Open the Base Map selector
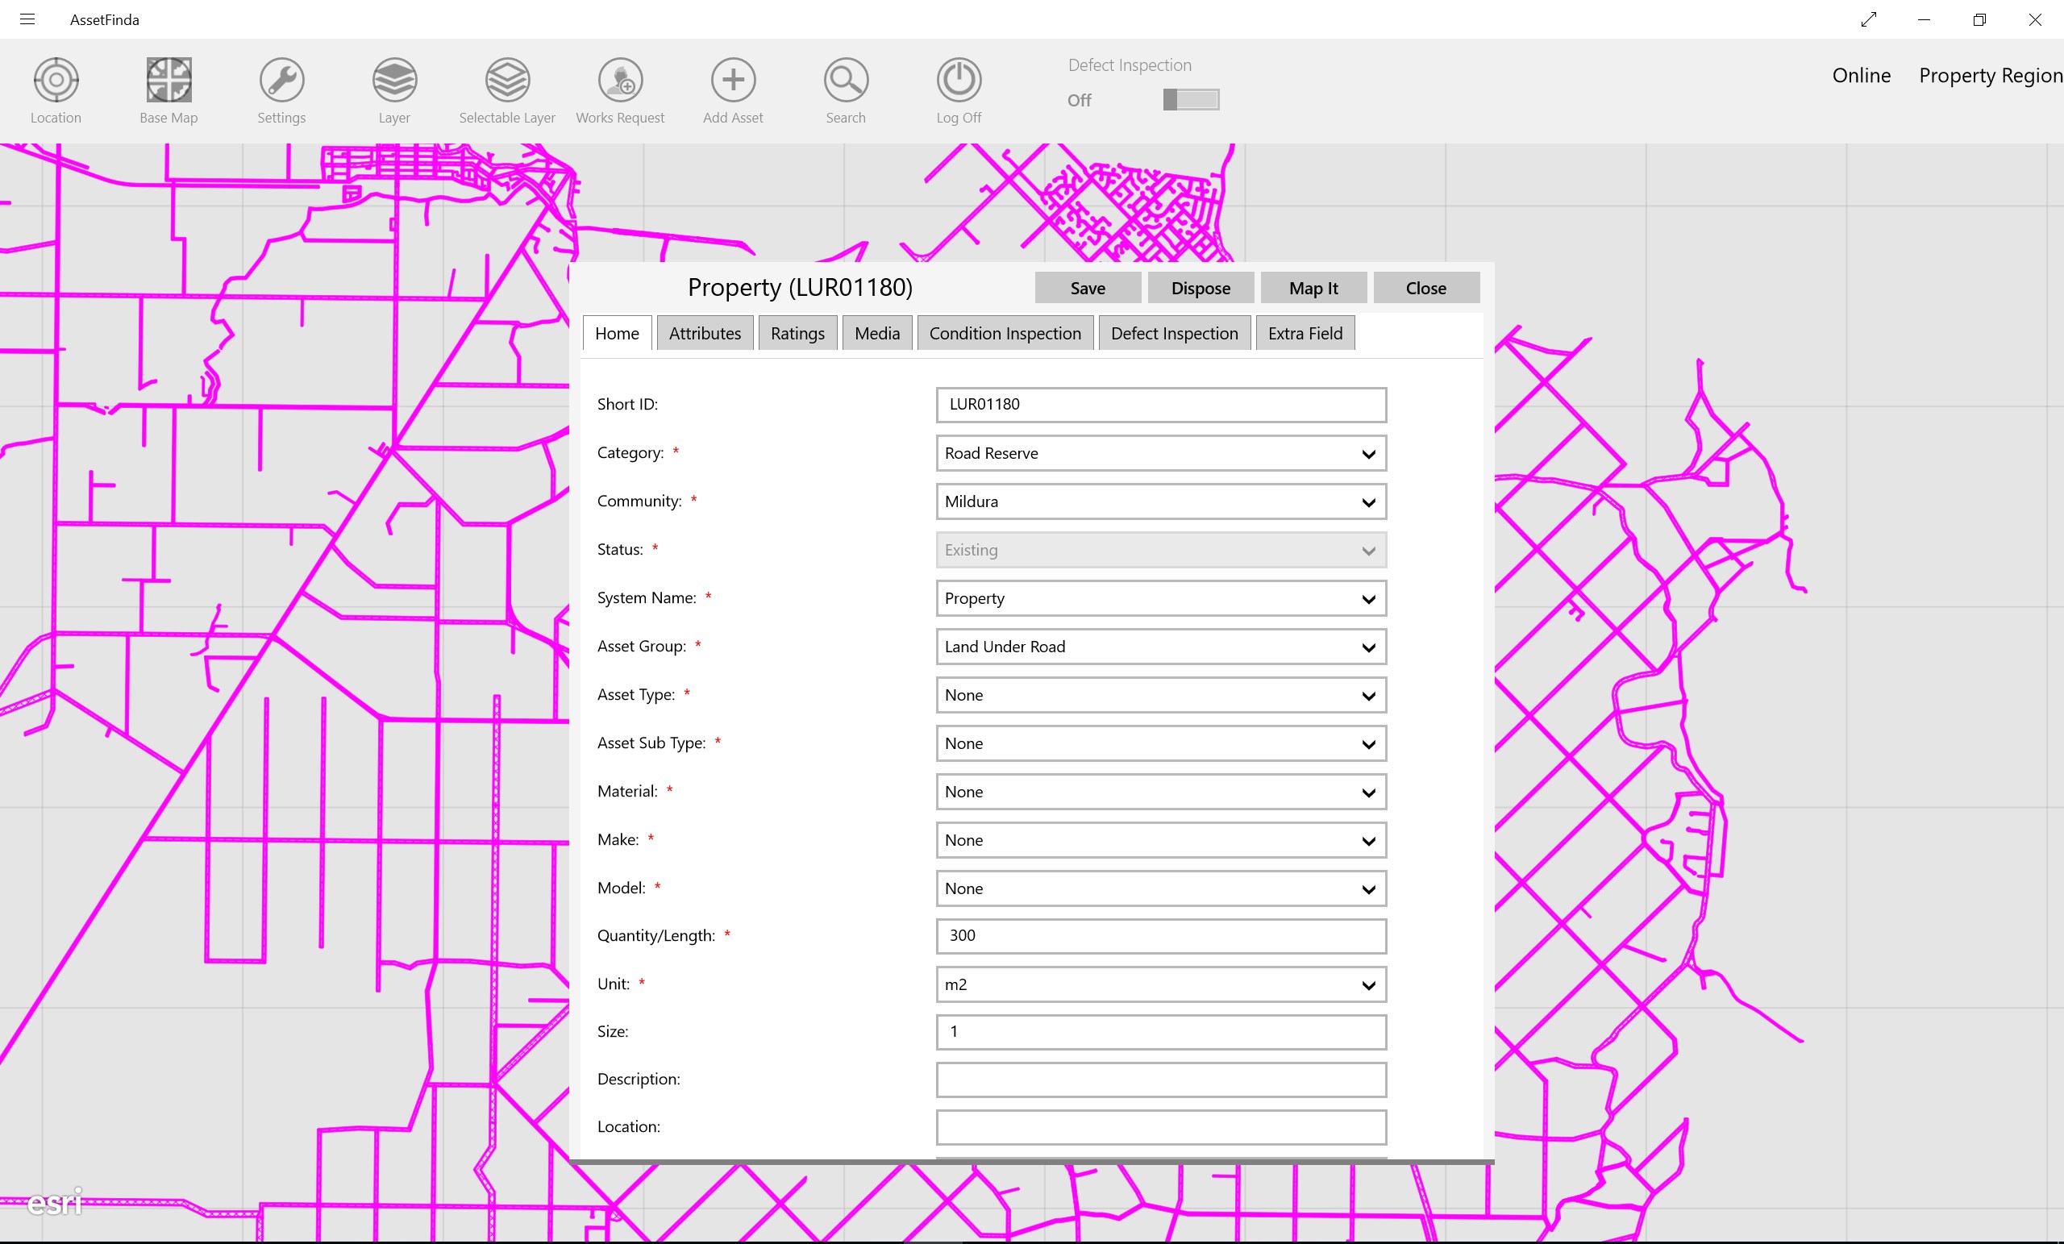 click(169, 81)
